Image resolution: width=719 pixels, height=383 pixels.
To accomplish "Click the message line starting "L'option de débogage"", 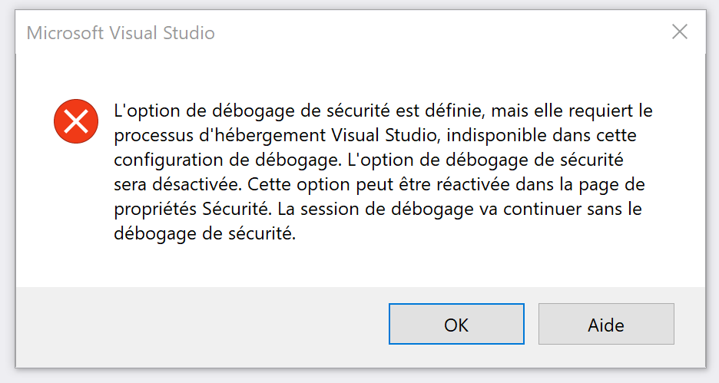I will point(383,111).
